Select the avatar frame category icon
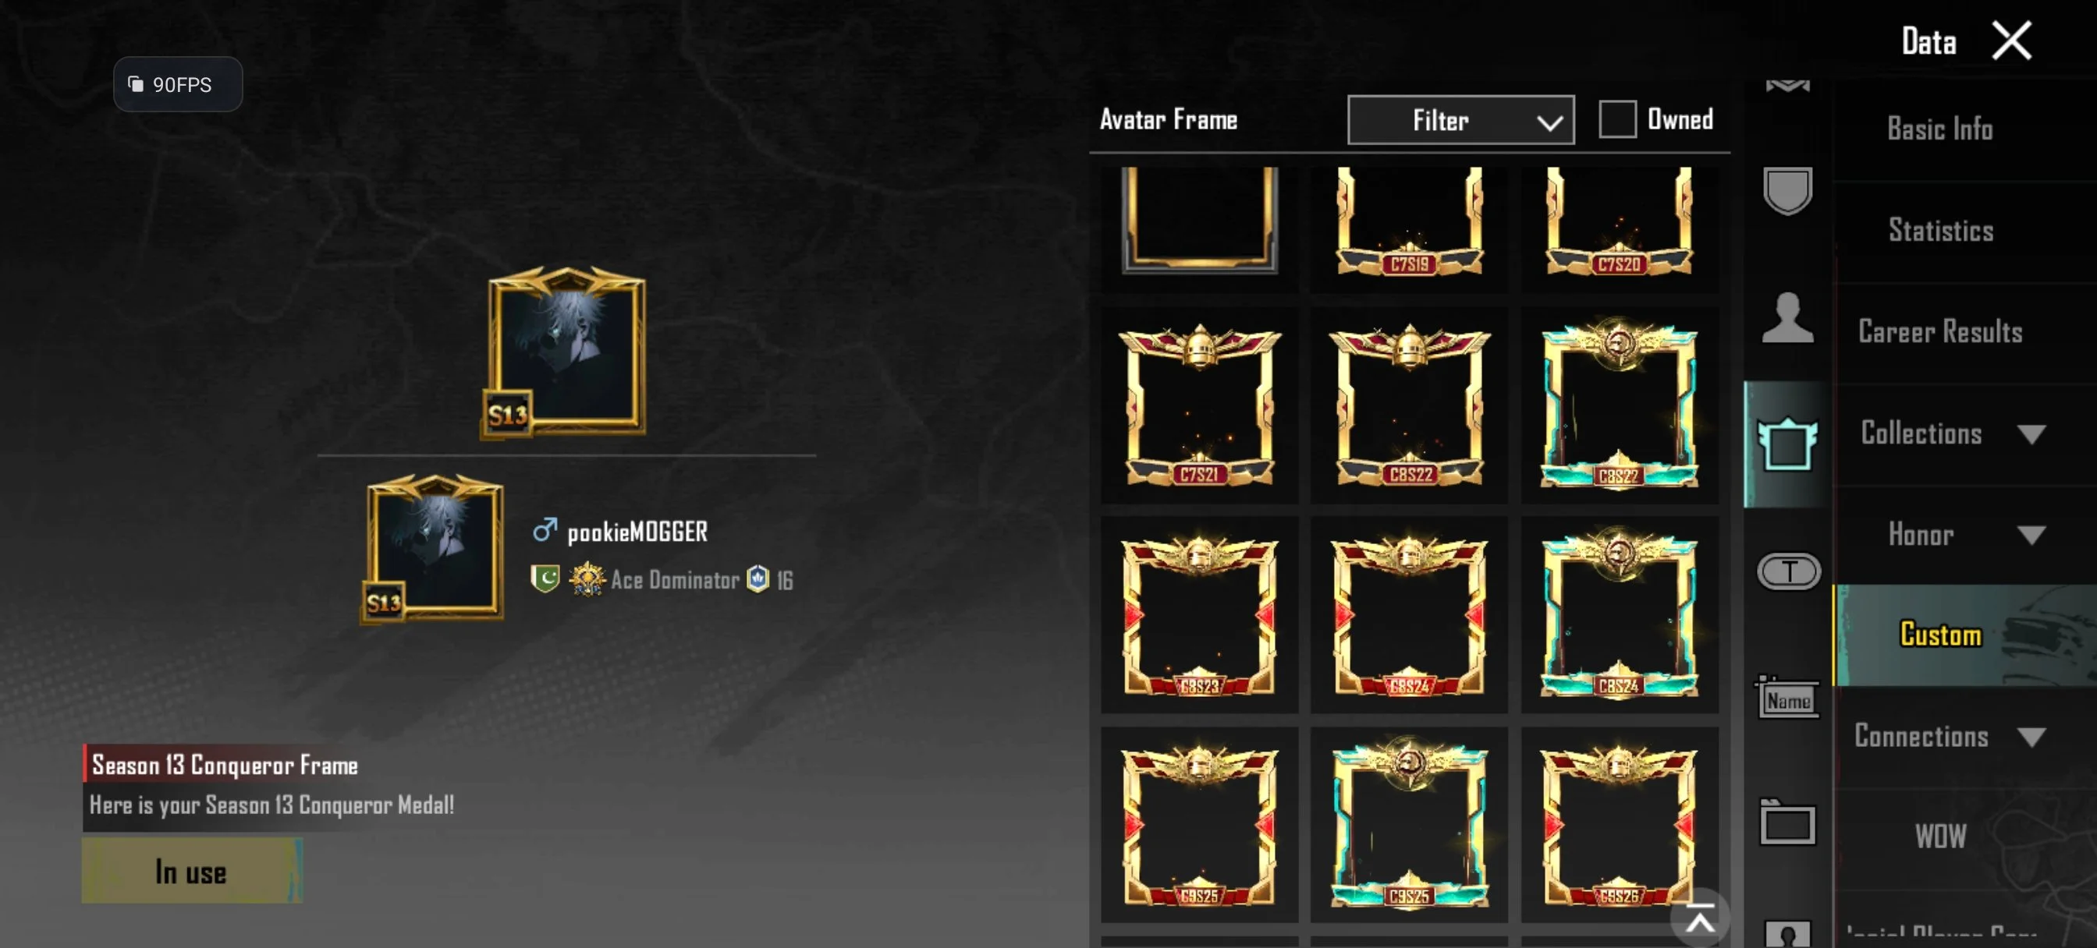 1787,444
